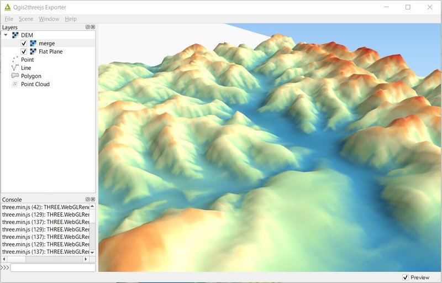
Task: Click the merge layer raster icon
Action: coord(33,44)
